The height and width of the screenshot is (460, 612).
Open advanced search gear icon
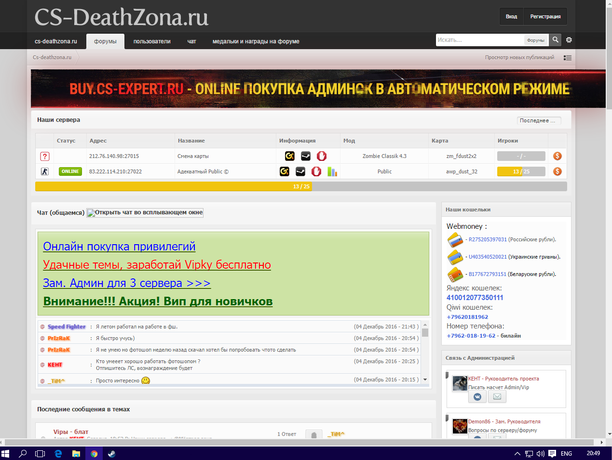point(569,40)
